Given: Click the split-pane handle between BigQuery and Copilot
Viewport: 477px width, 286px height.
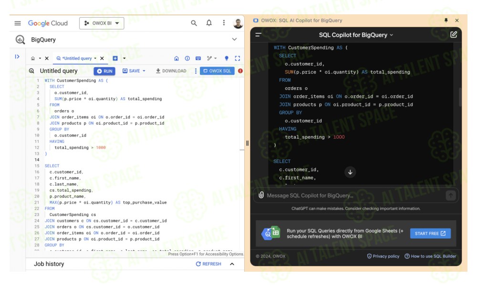Looking at the screenshot, I should click(x=247, y=143).
